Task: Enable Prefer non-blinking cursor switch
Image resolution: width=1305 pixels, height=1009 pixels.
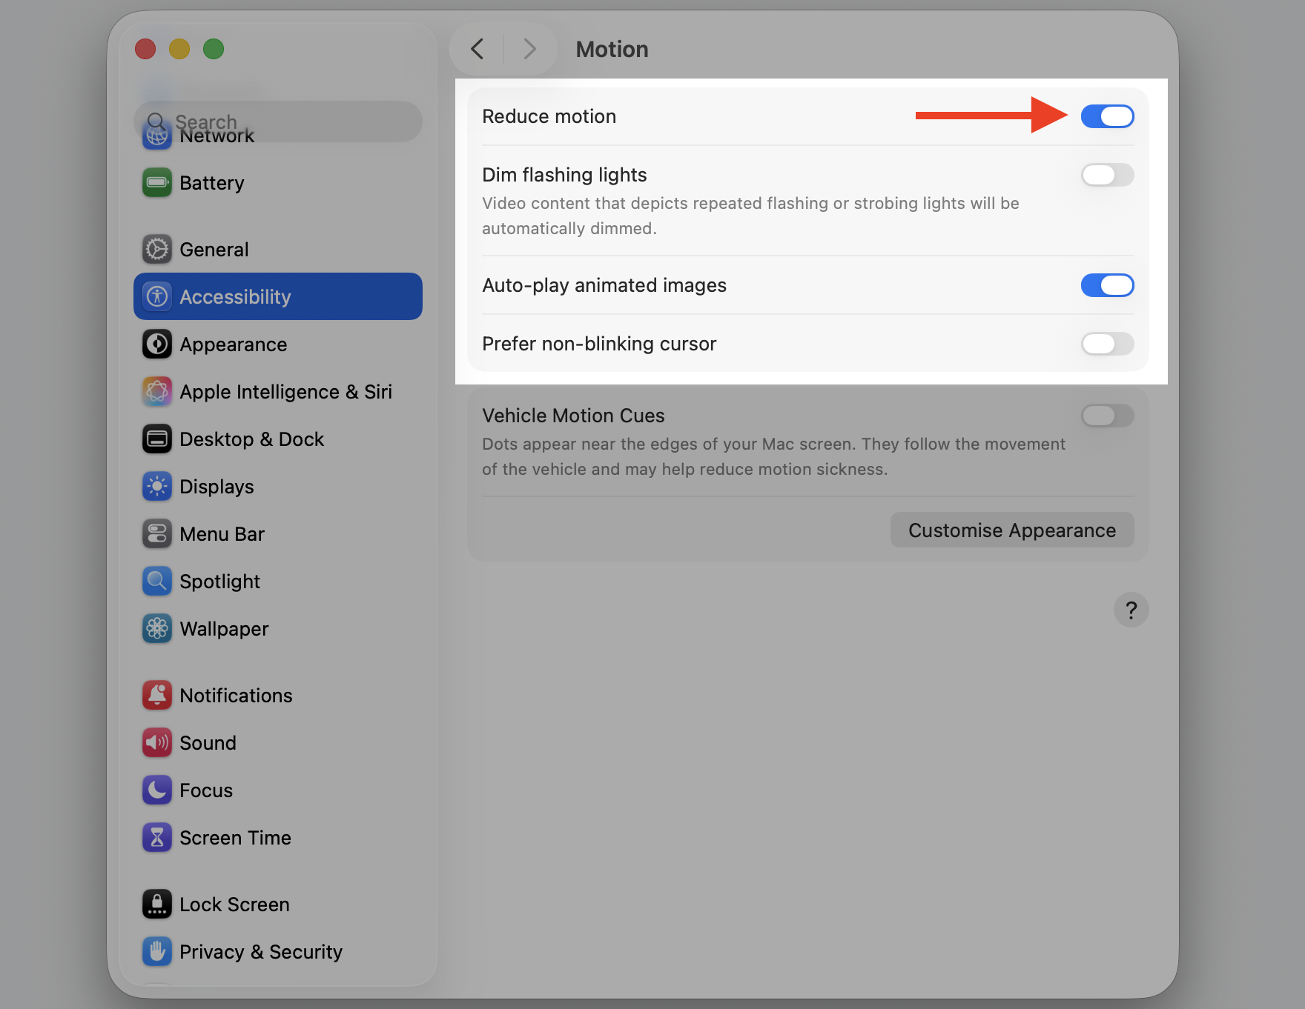Action: click(x=1107, y=344)
